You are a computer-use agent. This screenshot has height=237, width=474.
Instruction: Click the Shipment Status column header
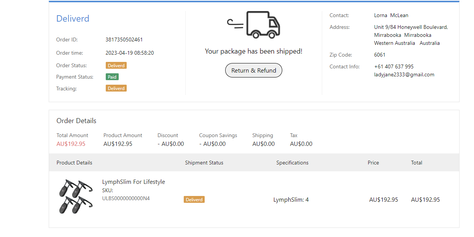tap(204, 163)
